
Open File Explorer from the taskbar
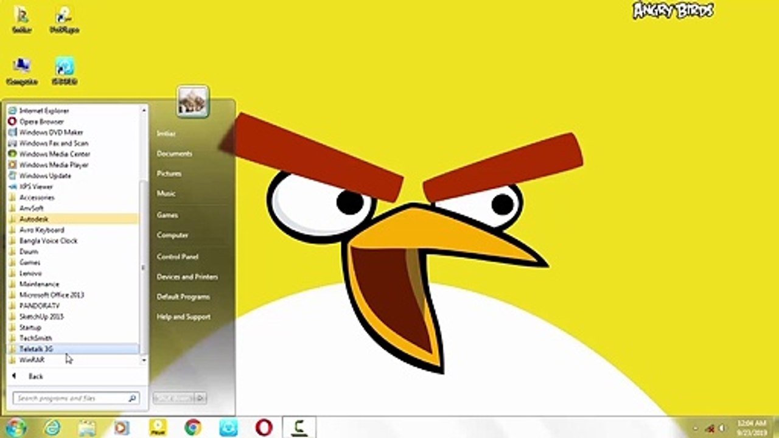click(x=87, y=428)
